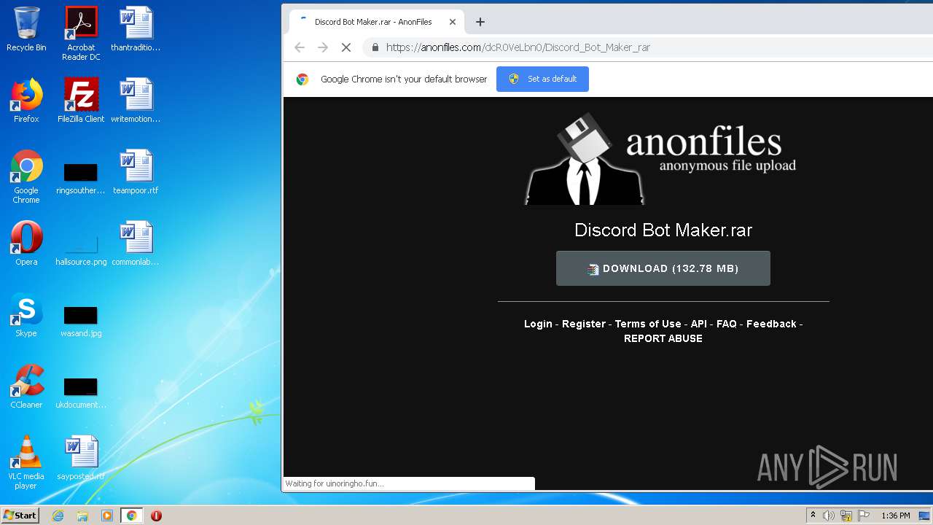Launch Opera from the desktop
The image size is (933, 525).
26,244
